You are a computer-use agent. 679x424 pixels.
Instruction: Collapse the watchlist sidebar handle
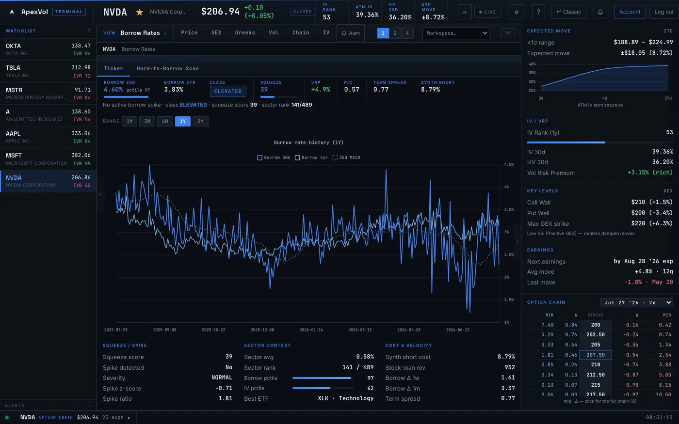101,194
